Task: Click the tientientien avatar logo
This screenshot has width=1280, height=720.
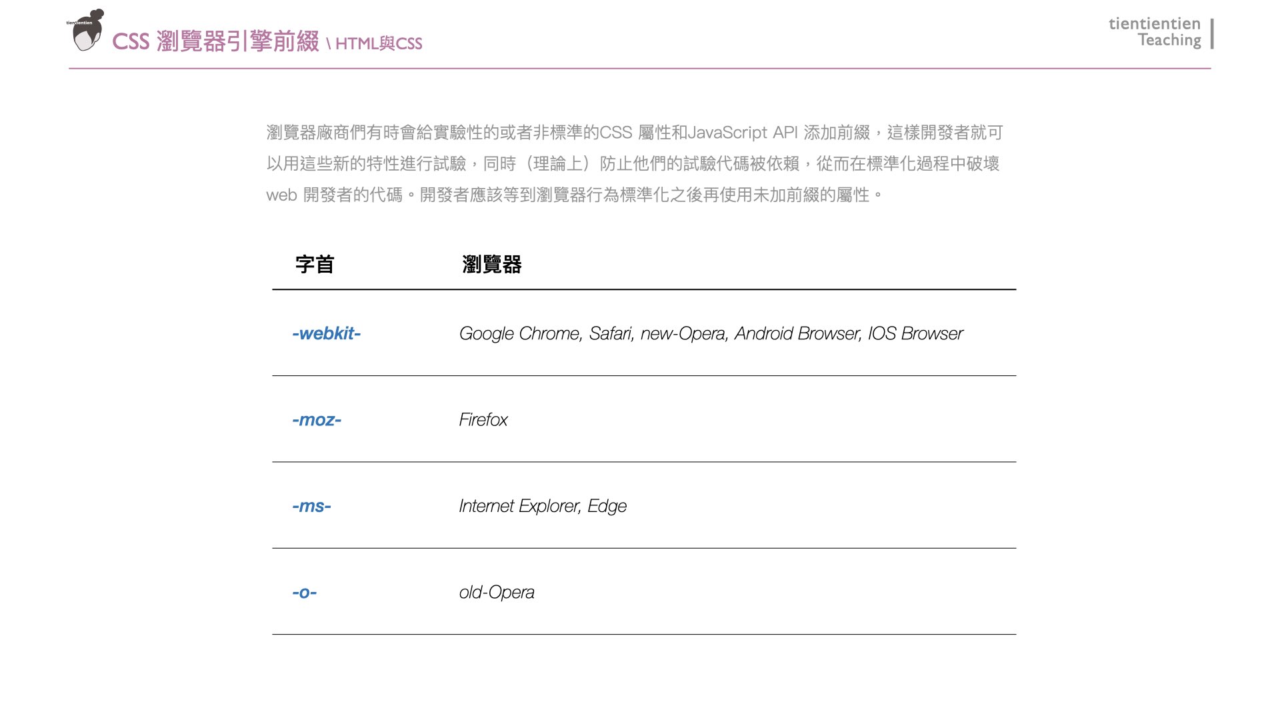Action: click(87, 31)
